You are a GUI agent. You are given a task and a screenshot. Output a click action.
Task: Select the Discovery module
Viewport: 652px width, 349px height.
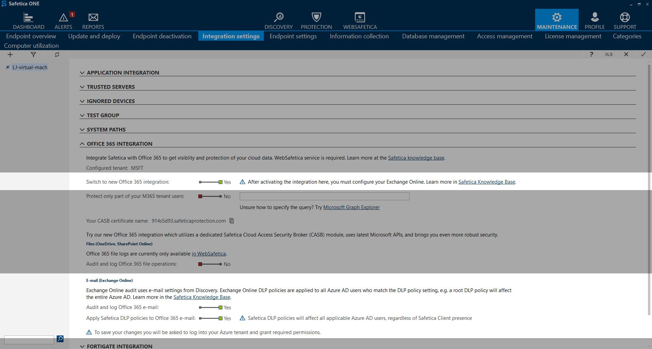279,20
